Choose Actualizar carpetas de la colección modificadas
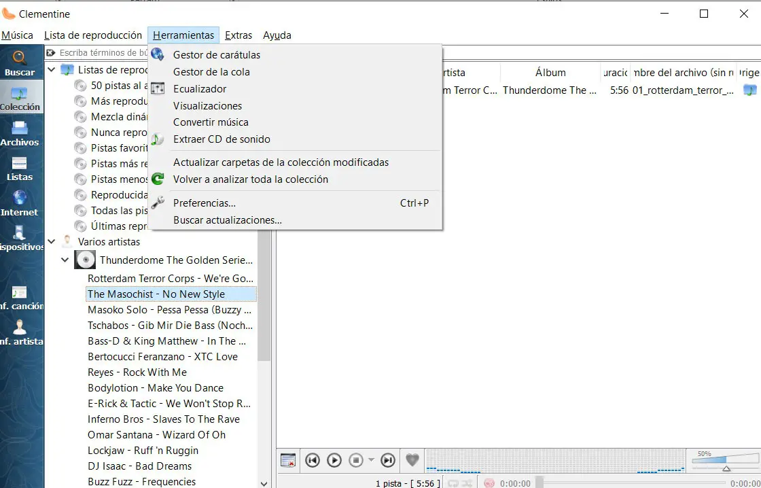Image resolution: width=761 pixels, height=488 pixels. [295, 162]
